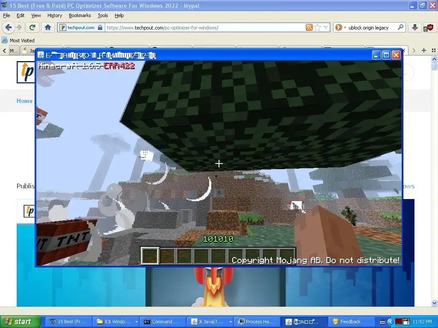This screenshot has width=438, height=328.
Task: Switch to the Process Ha... taskbar button
Action: (256, 322)
